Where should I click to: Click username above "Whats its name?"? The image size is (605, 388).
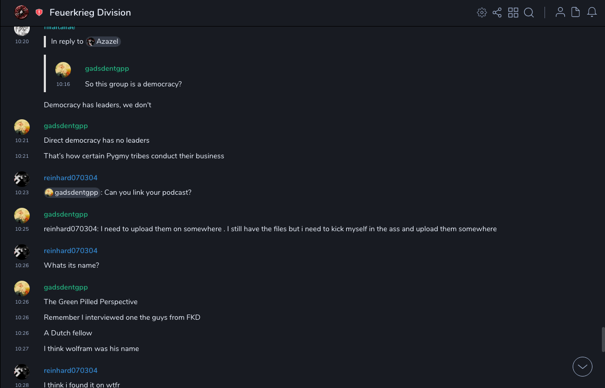[70, 251]
